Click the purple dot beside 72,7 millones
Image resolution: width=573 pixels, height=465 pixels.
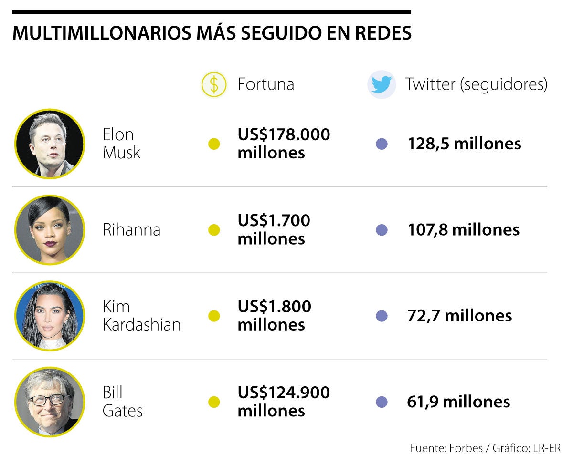[382, 316]
